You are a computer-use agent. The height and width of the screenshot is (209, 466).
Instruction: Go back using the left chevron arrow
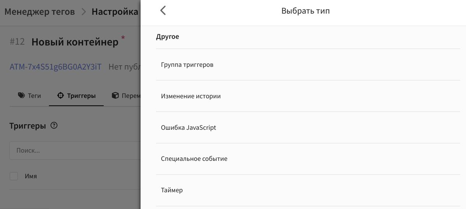[x=163, y=10]
